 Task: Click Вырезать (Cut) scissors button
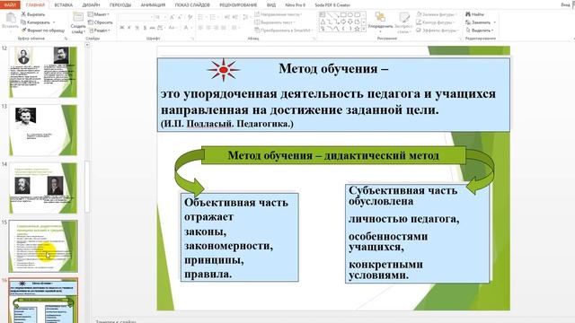tap(33, 14)
